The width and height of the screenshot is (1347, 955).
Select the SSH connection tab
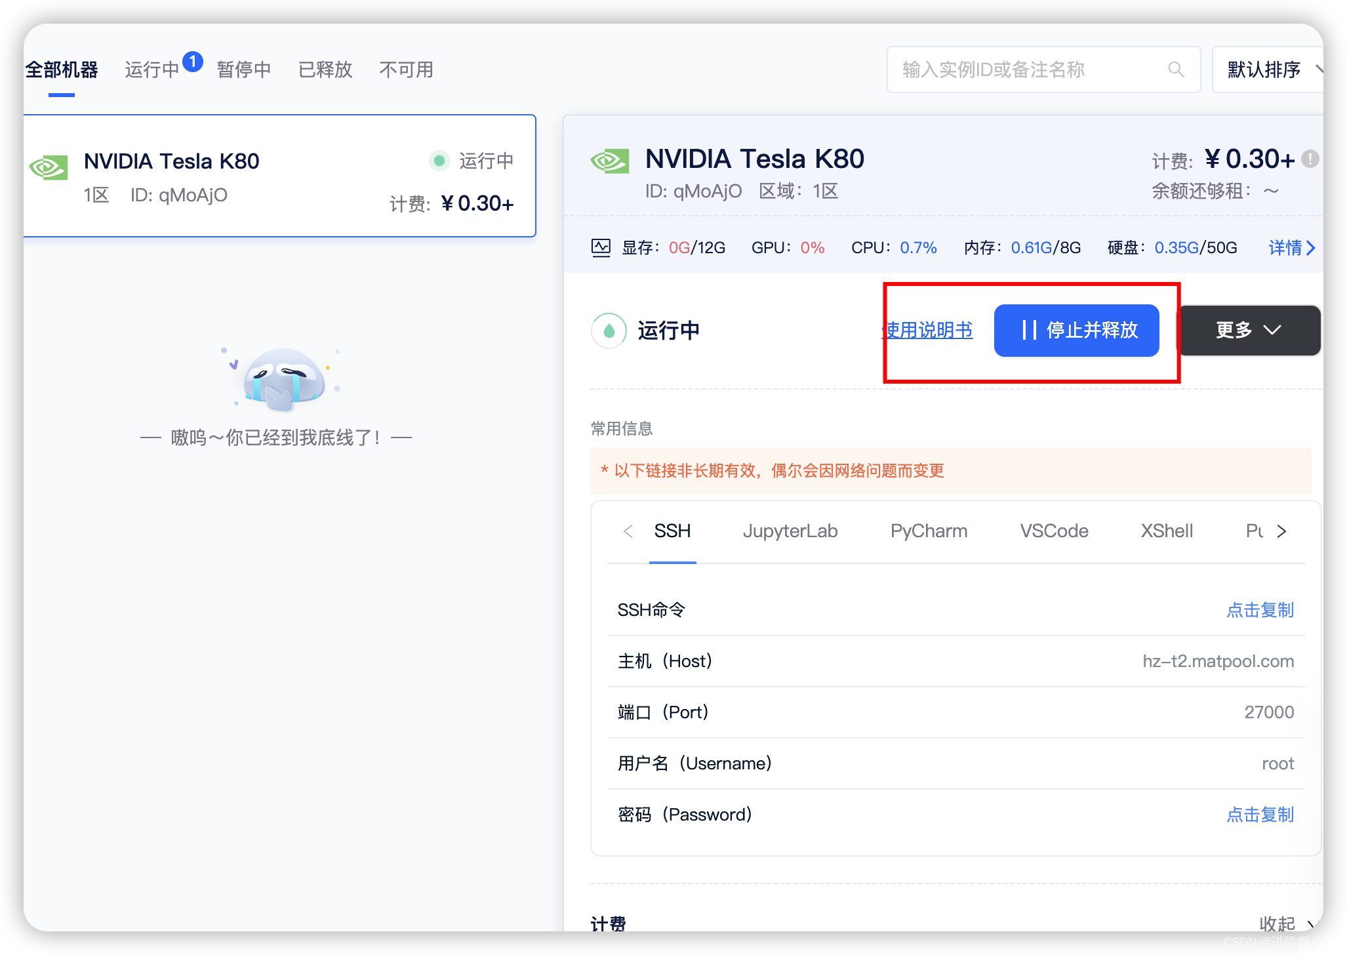672,531
